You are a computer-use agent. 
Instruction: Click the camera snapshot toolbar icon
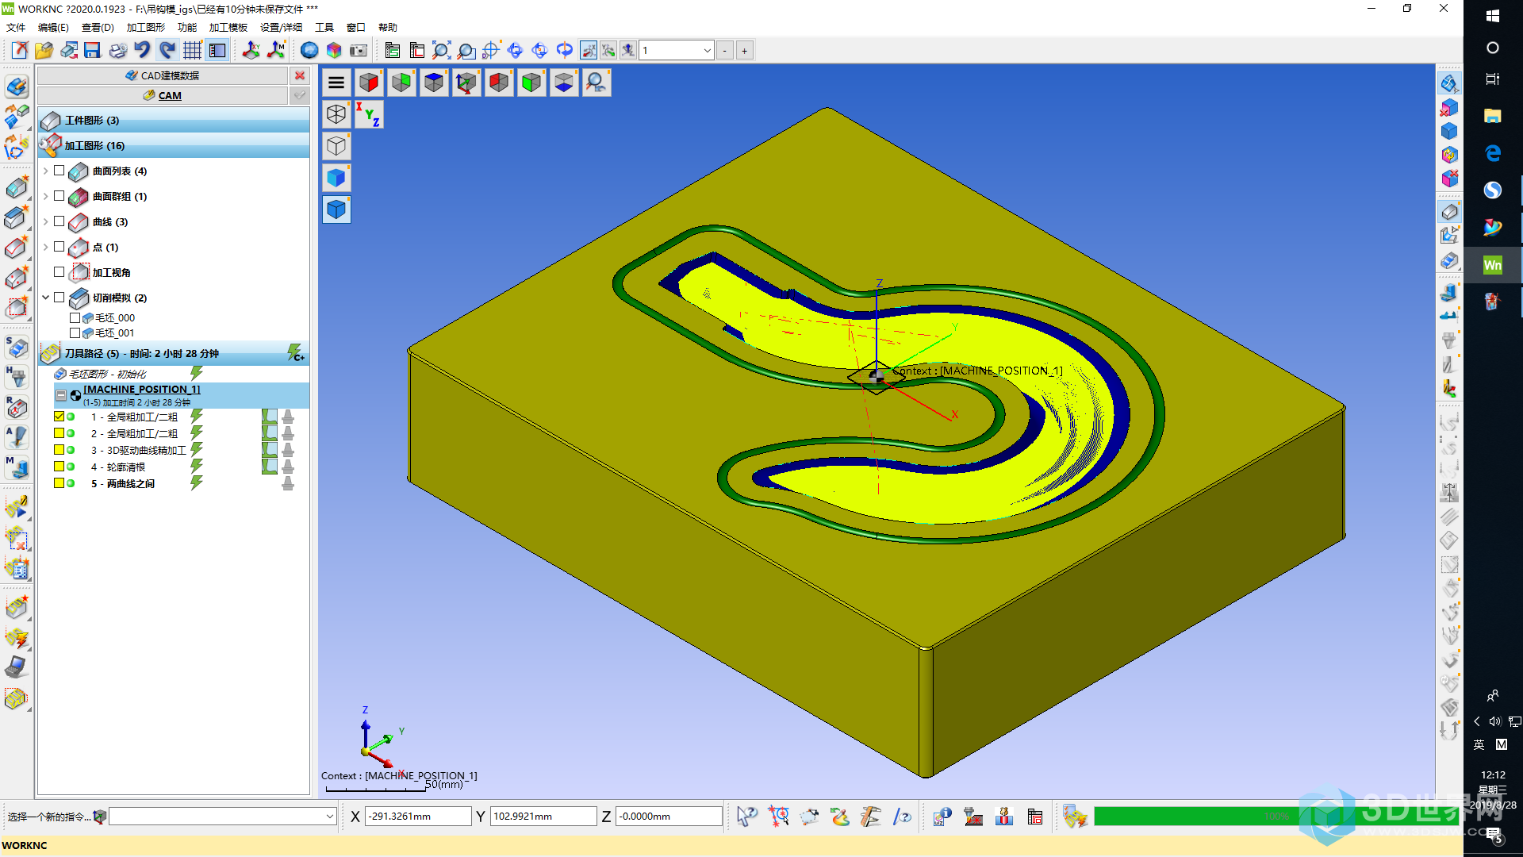point(359,51)
